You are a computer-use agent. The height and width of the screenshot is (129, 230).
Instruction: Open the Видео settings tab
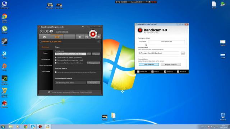46,53
